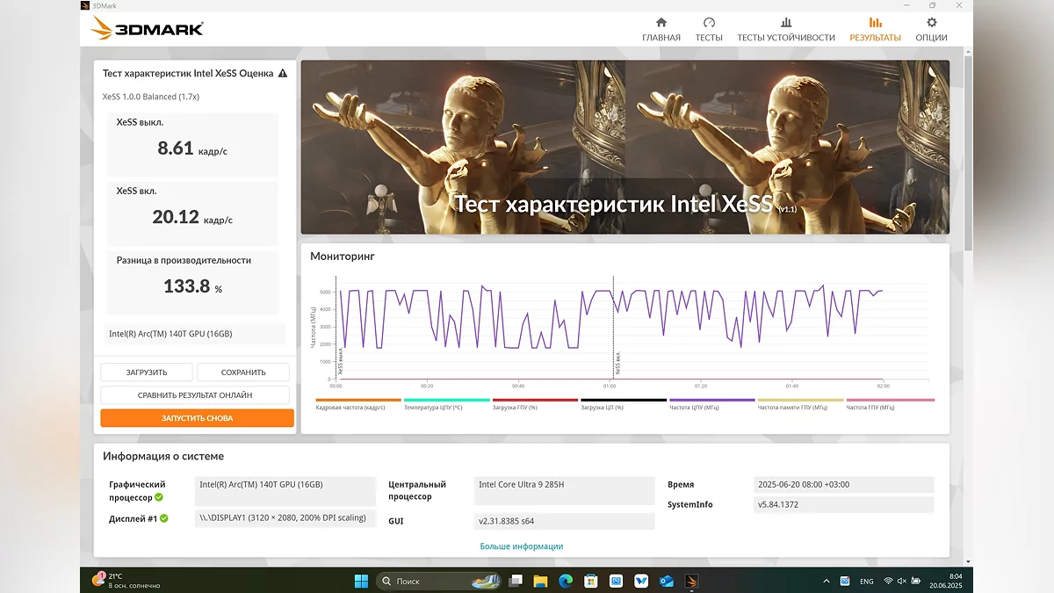1054x593 pixels.
Task: Switch to the ТЕСТЫ tab
Action: (x=709, y=29)
